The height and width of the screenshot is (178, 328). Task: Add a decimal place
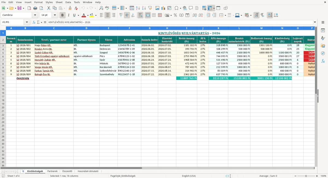tap(195, 15)
